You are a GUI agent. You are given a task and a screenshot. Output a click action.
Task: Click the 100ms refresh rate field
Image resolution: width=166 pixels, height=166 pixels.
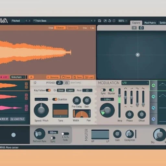coord(53,132)
